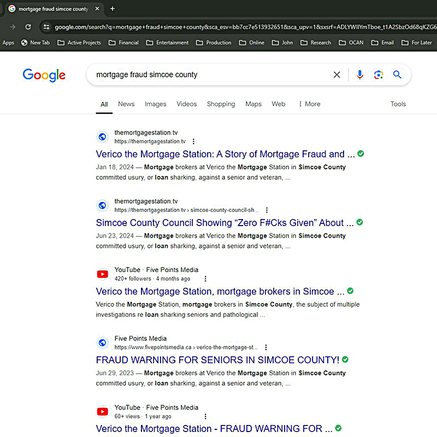Click green check beside mortgage brokers in Simcoe

[350, 291]
